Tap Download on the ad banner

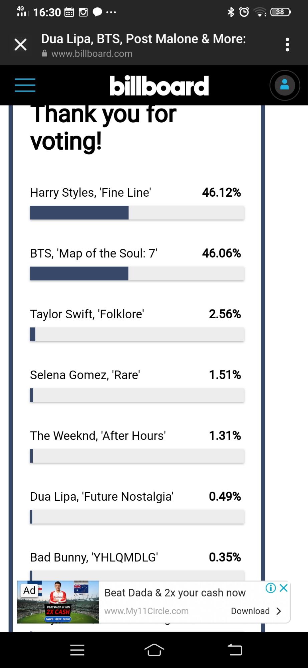(256, 611)
